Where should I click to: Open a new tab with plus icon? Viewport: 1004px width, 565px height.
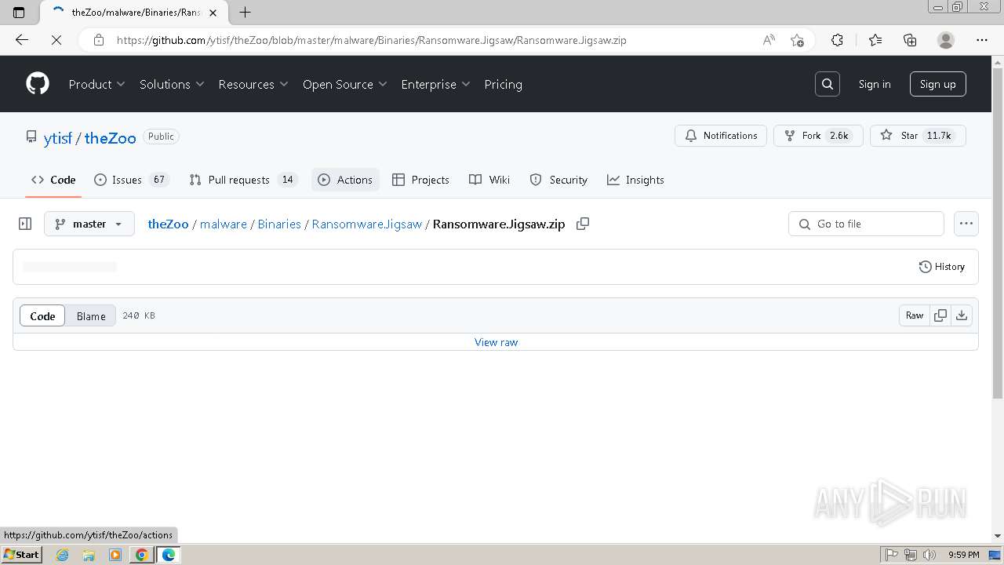[245, 12]
